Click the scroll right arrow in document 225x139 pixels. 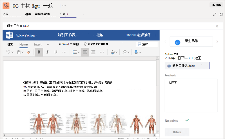click(155, 135)
